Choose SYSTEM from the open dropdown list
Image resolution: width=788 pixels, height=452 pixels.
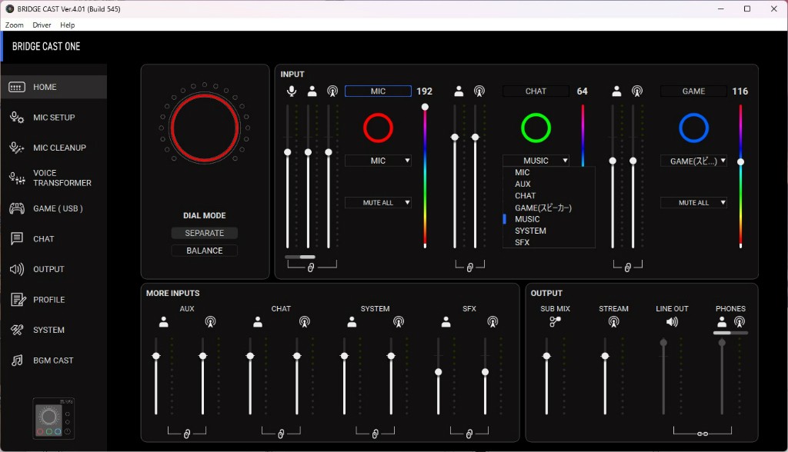tap(530, 231)
